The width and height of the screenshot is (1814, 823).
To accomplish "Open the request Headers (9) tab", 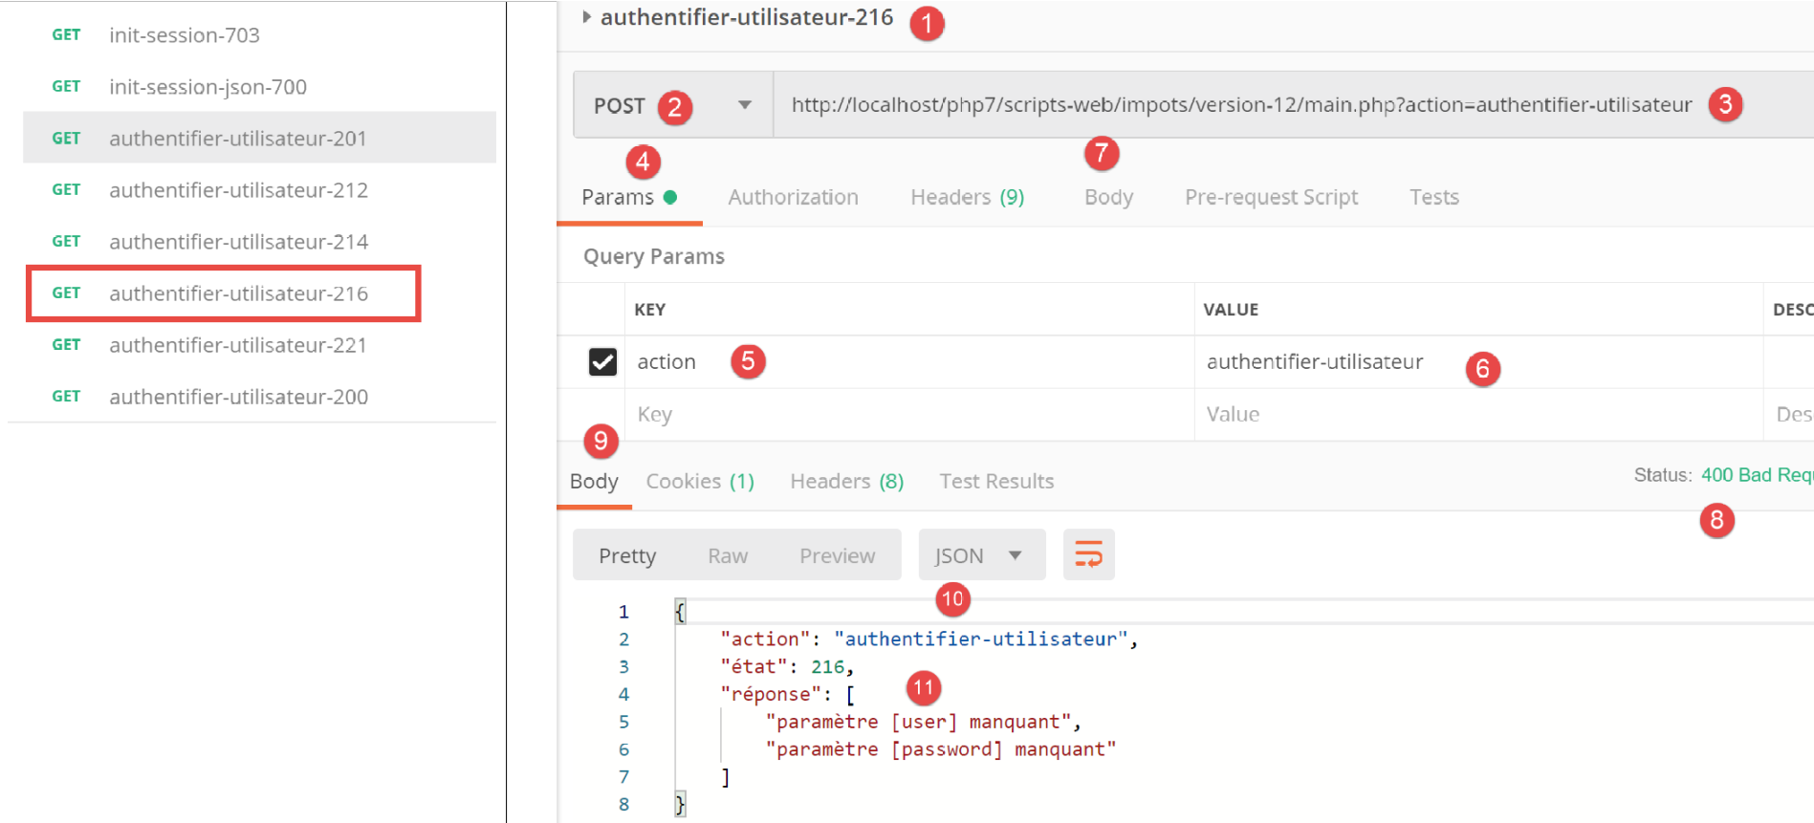I will 967,197.
